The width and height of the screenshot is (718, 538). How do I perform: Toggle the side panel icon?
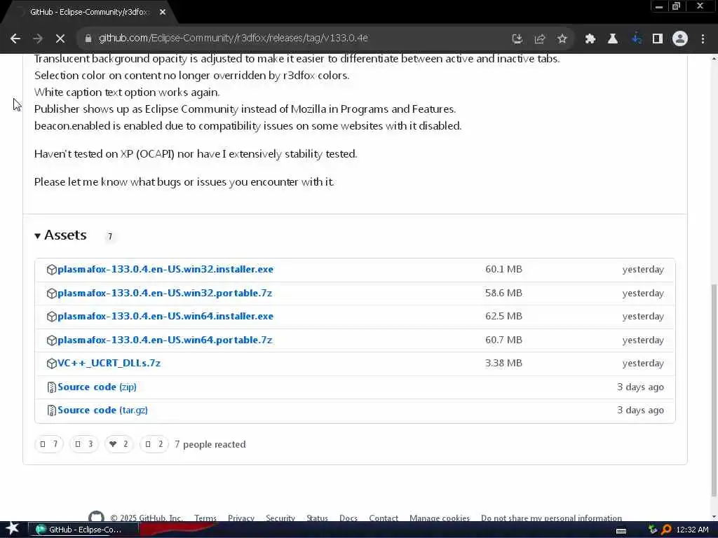pos(658,39)
